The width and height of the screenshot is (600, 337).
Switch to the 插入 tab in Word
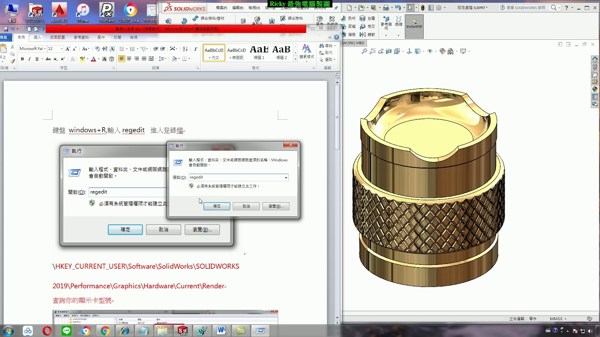tap(37, 37)
